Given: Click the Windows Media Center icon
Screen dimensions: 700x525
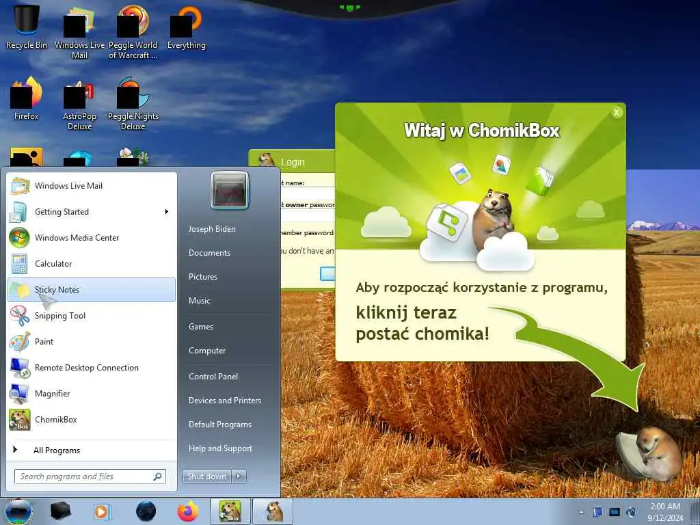Looking at the screenshot, I should tap(20, 237).
